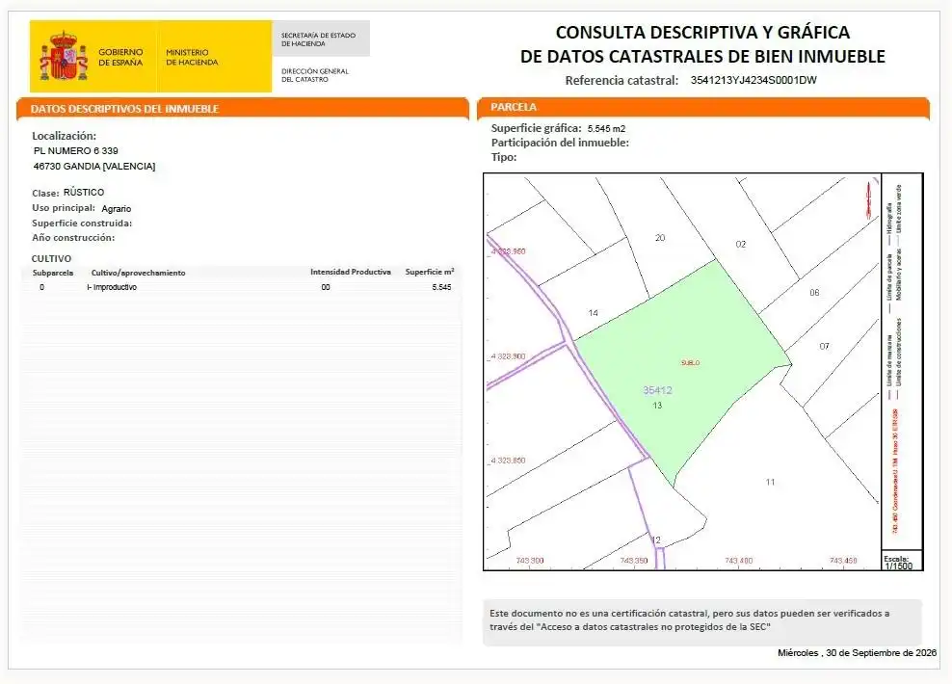The height and width of the screenshot is (684, 952).
Task: Click 'DIRECCIÓN GENERAL DEL CATASTRO' label
Action: (314, 75)
